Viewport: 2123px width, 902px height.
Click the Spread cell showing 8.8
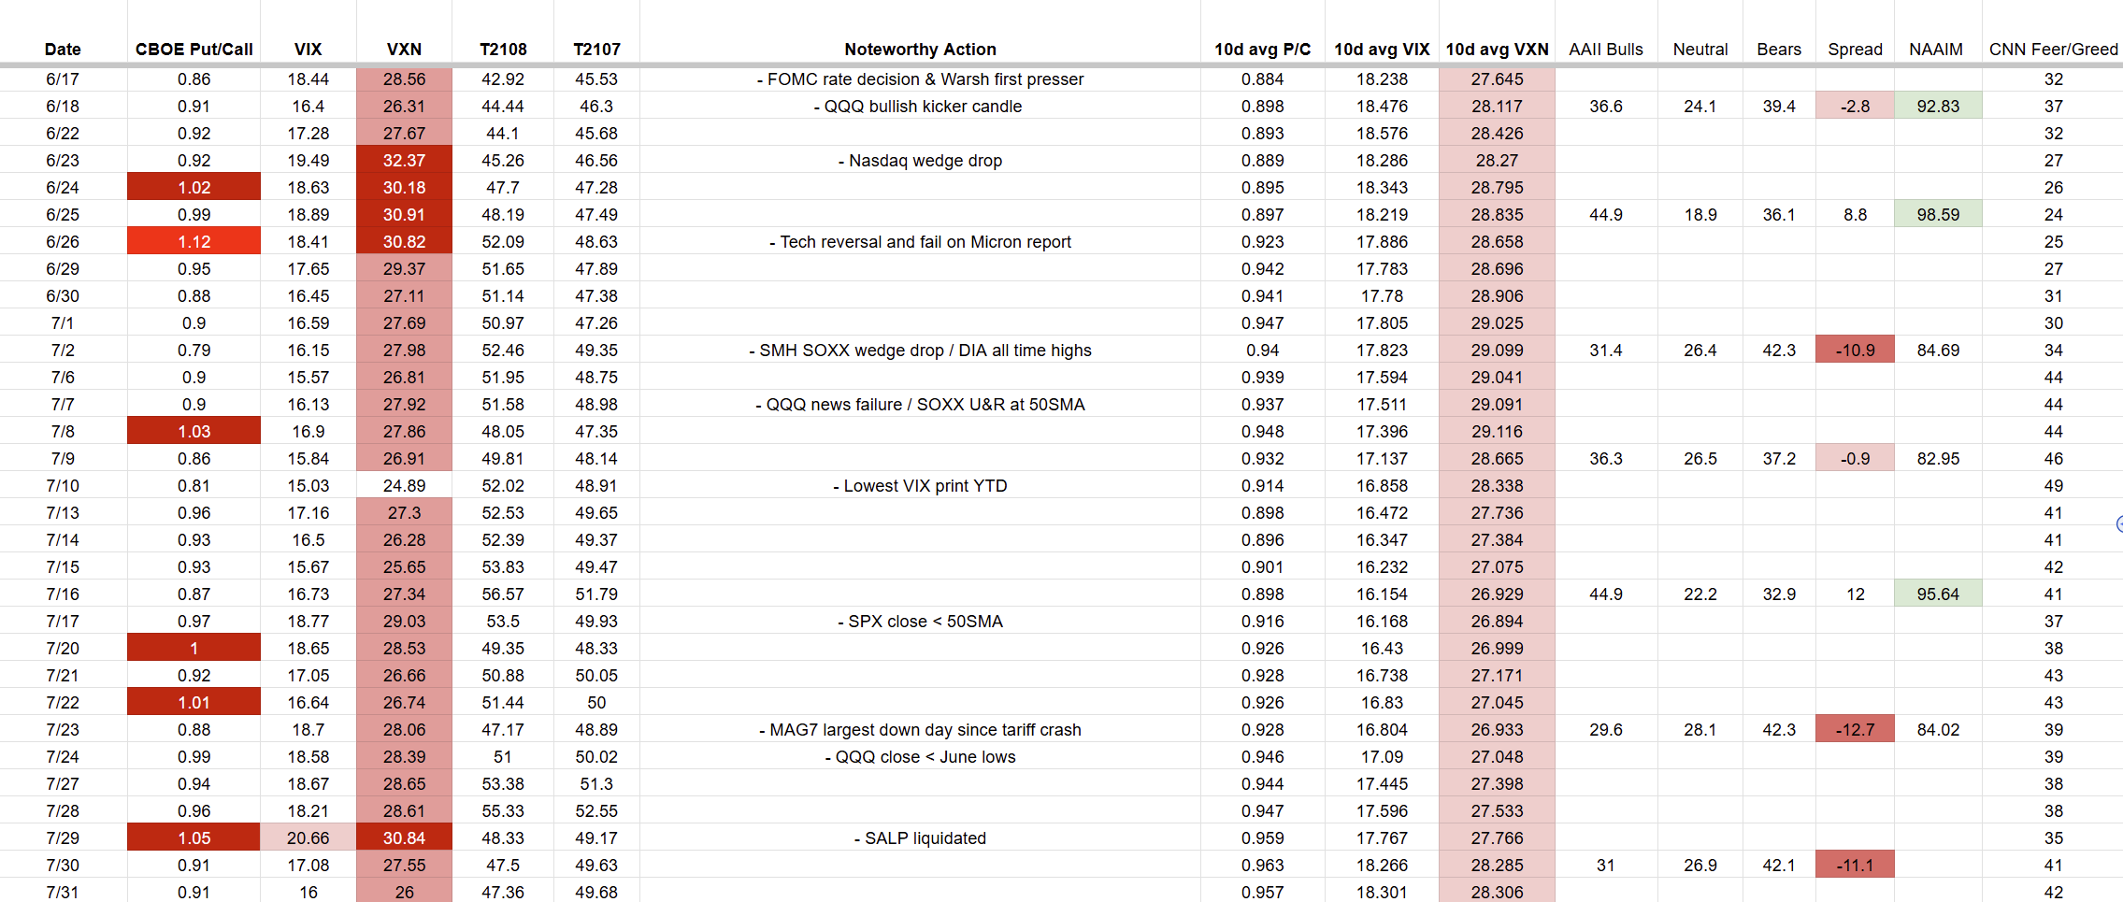tap(1855, 215)
